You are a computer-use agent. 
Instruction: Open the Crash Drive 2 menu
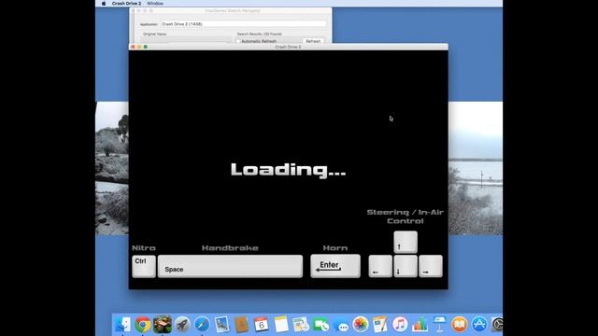click(126, 4)
